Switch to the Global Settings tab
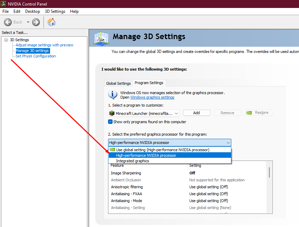This screenshot has width=299, height=227. click(118, 83)
